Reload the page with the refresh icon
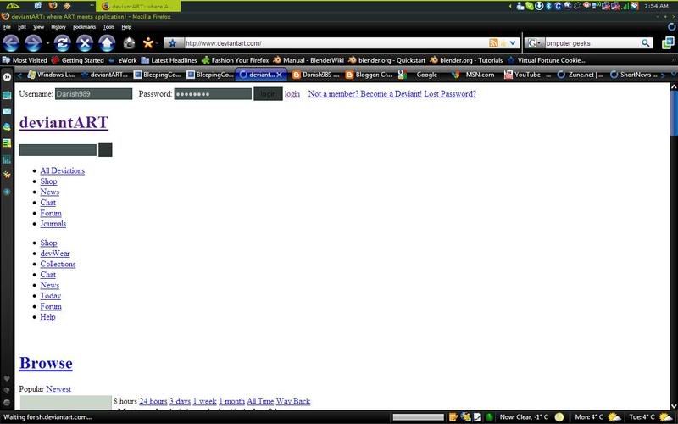This screenshot has height=424, width=678. pos(62,43)
